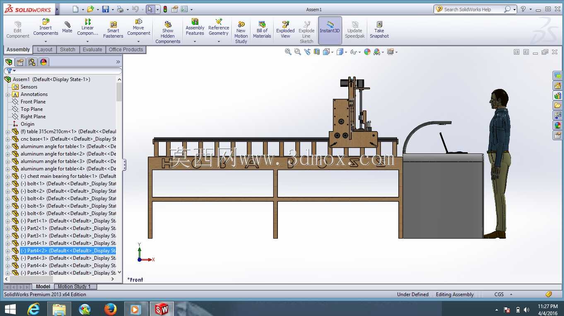Open the Insert Components tool
The image size is (564, 316).
[46, 27]
